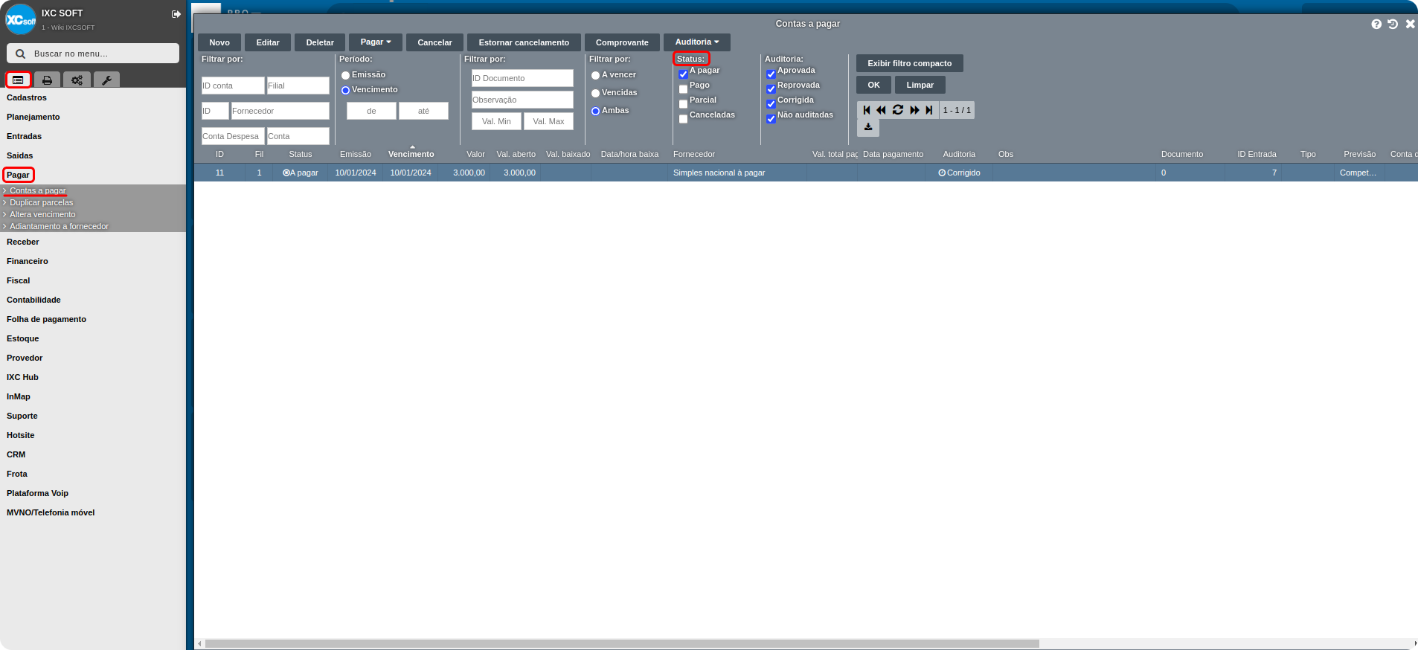This screenshot has width=1418, height=650.
Task: Open the Auditoria dropdown button
Action: click(697, 42)
